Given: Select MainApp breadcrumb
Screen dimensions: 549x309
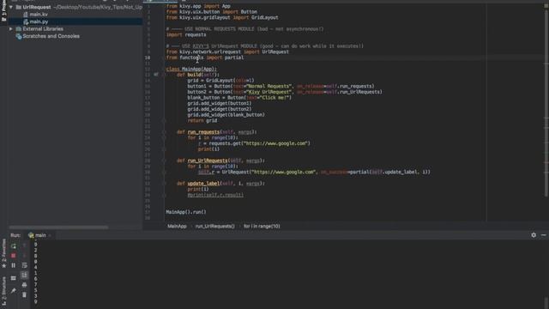Looking at the screenshot, I should click(177, 227).
